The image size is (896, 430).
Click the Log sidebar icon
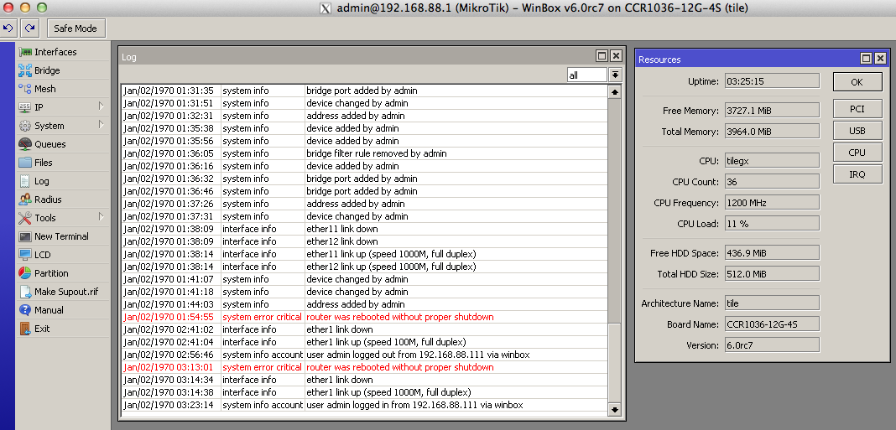click(25, 181)
